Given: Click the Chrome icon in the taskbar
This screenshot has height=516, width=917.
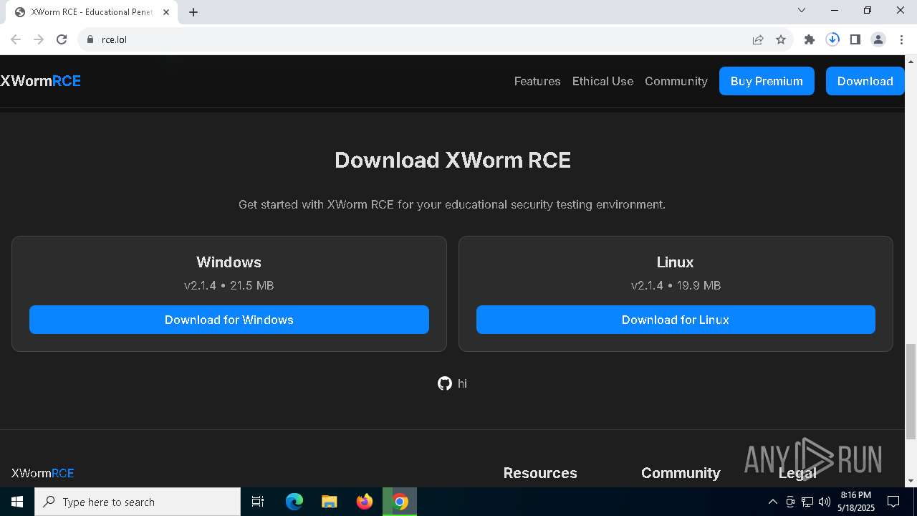Looking at the screenshot, I should click(400, 502).
